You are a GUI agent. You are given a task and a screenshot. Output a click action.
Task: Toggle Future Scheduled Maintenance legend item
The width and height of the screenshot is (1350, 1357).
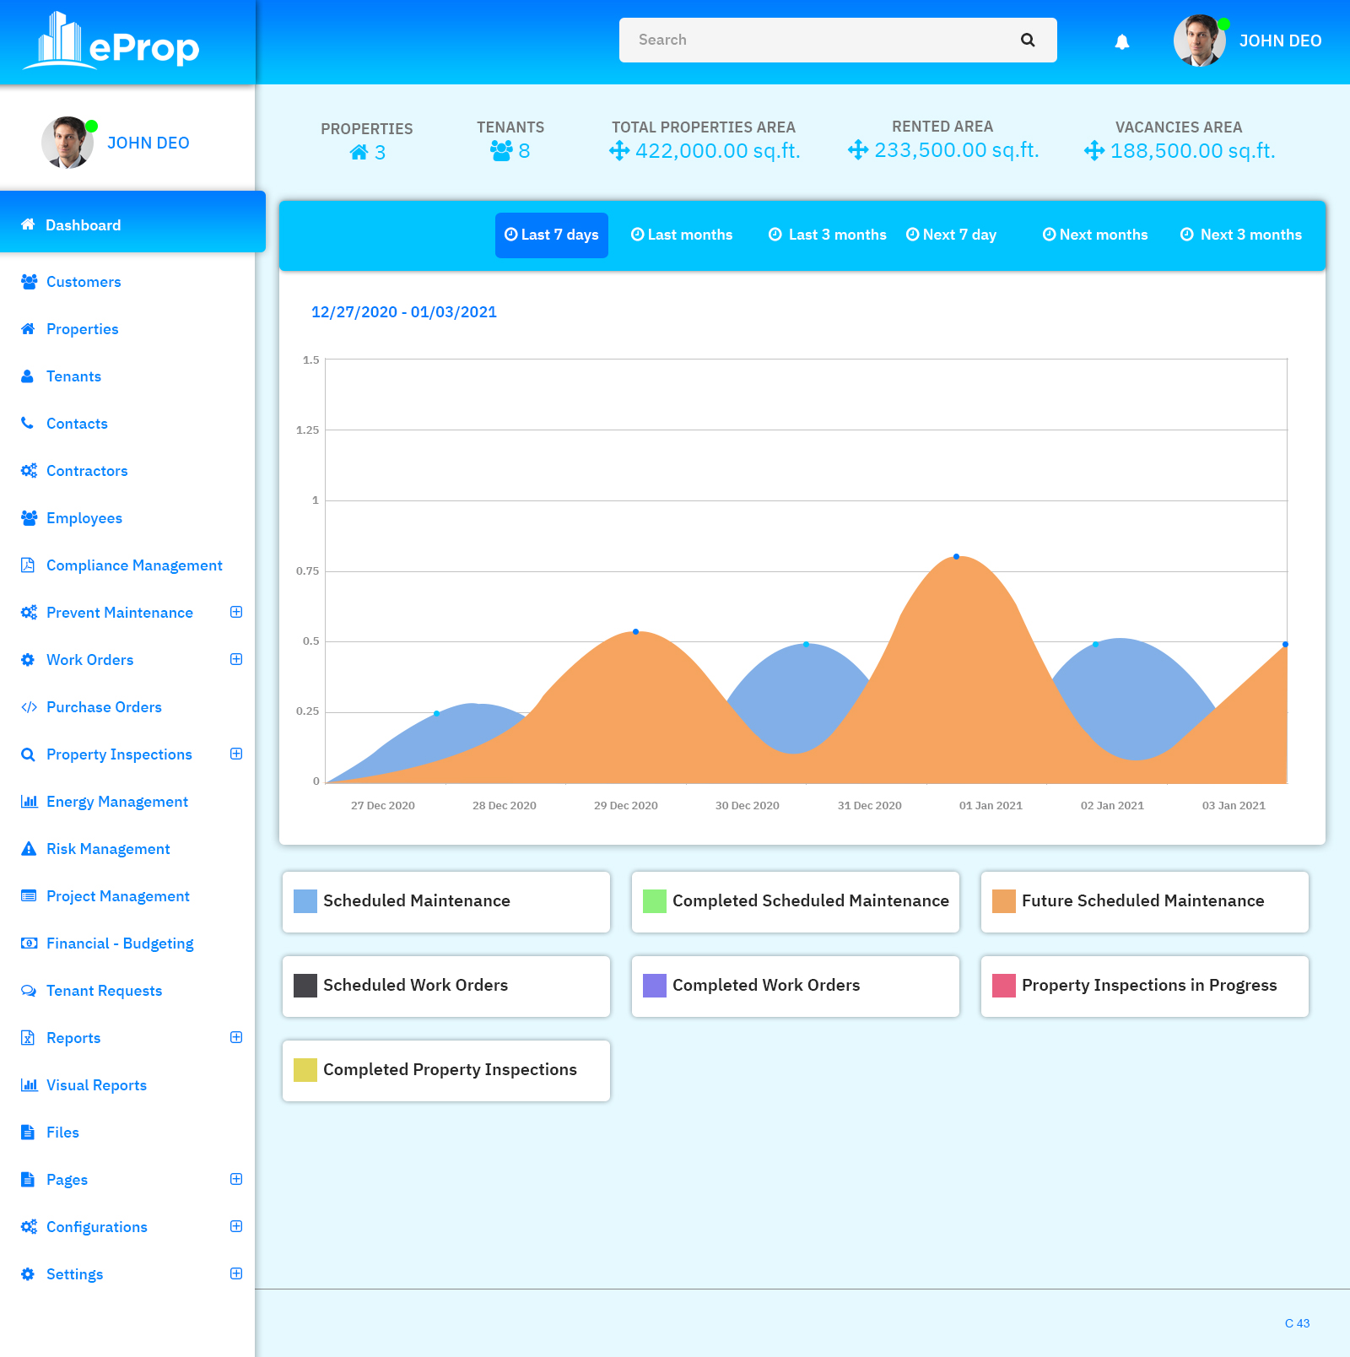pos(1143,901)
